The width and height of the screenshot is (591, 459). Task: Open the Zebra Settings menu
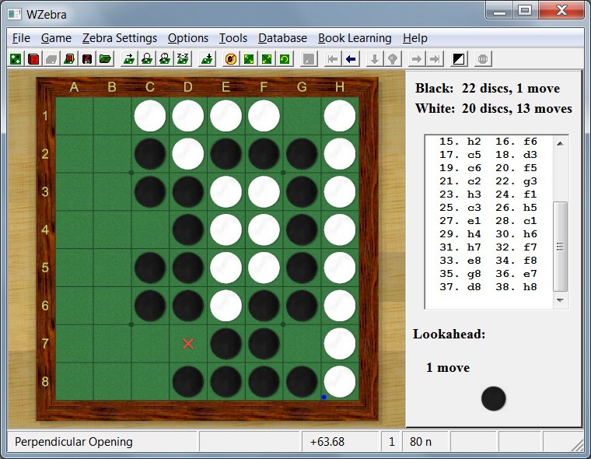coord(120,38)
